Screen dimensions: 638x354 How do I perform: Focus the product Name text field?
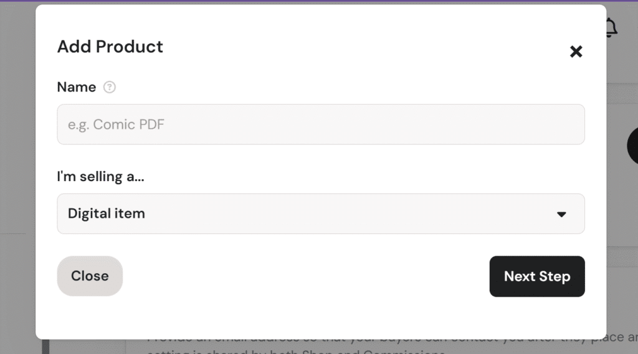point(321,124)
